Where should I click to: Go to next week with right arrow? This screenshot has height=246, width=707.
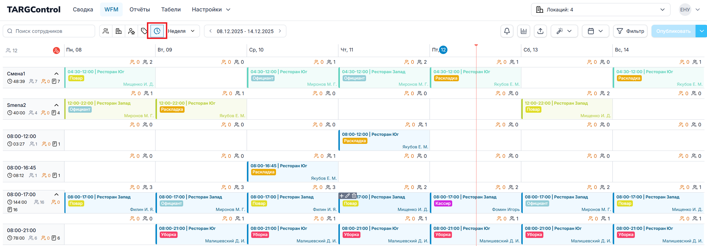[x=280, y=31]
